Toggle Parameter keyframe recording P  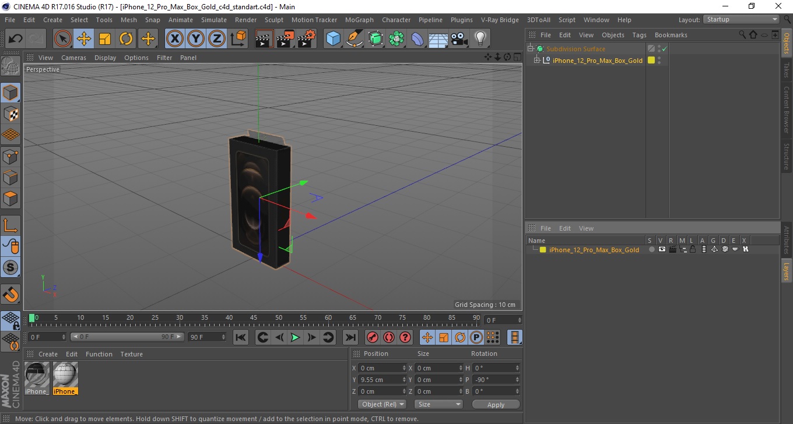point(476,337)
